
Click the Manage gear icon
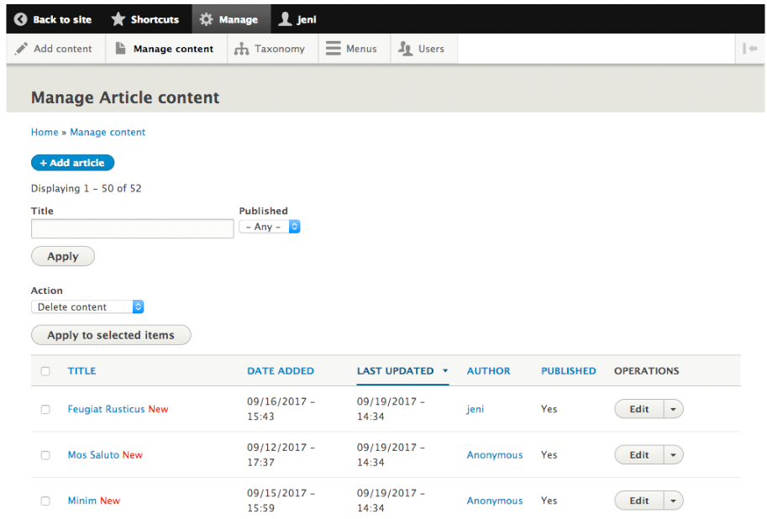coord(207,19)
